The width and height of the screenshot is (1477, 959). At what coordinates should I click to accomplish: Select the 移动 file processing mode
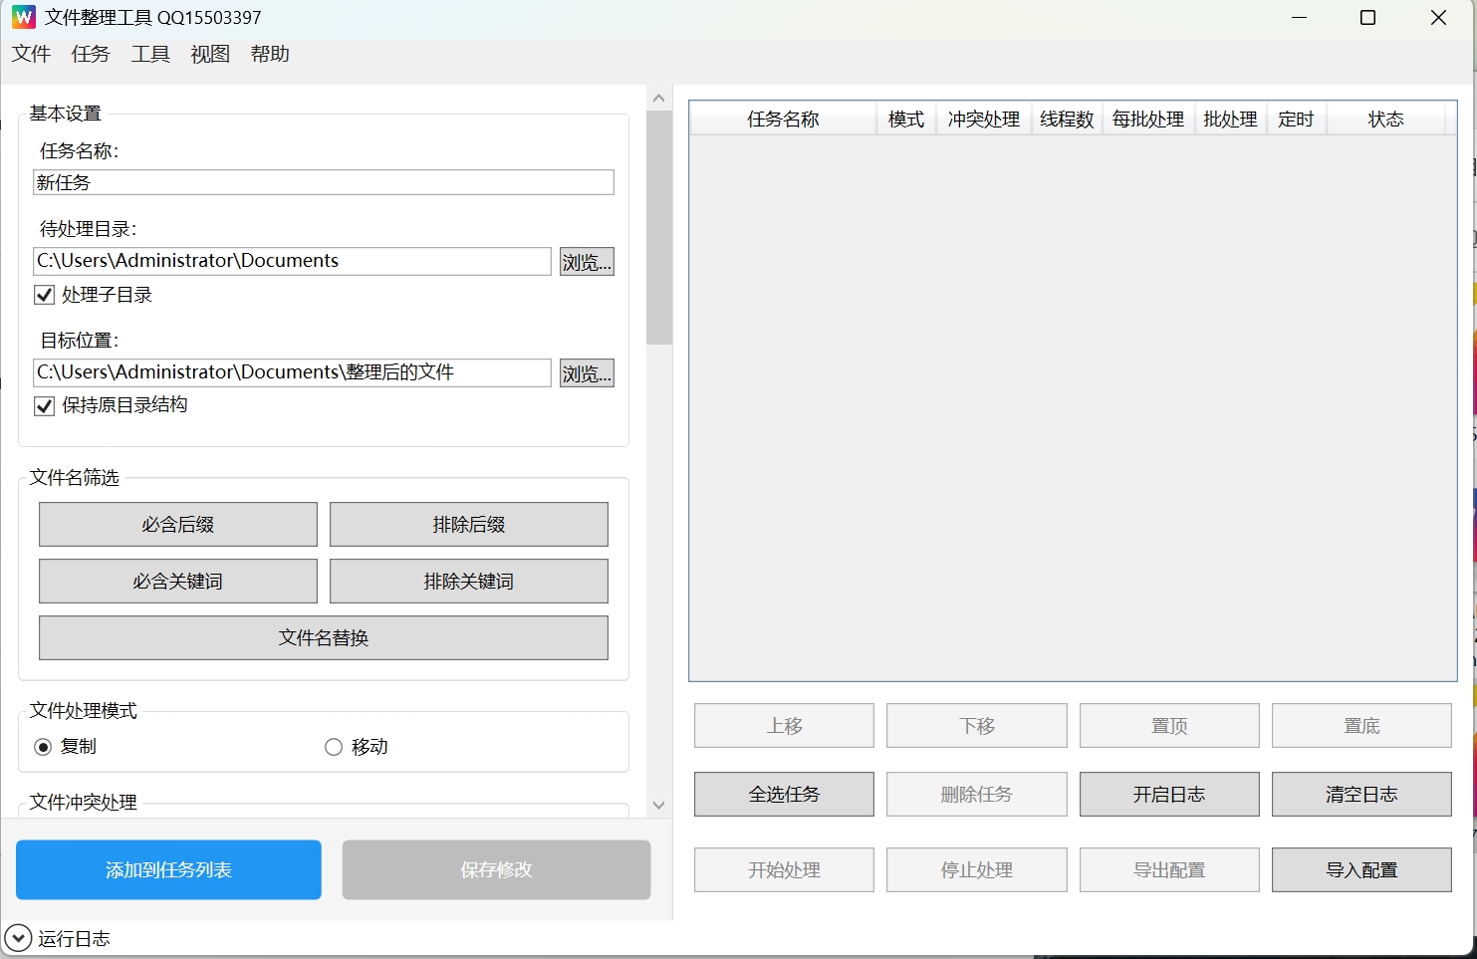pyautogui.click(x=334, y=746)
